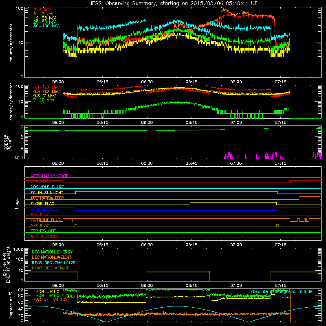Select the 3-6 keV legend label

pyautogui.click(x=42, y=10)
